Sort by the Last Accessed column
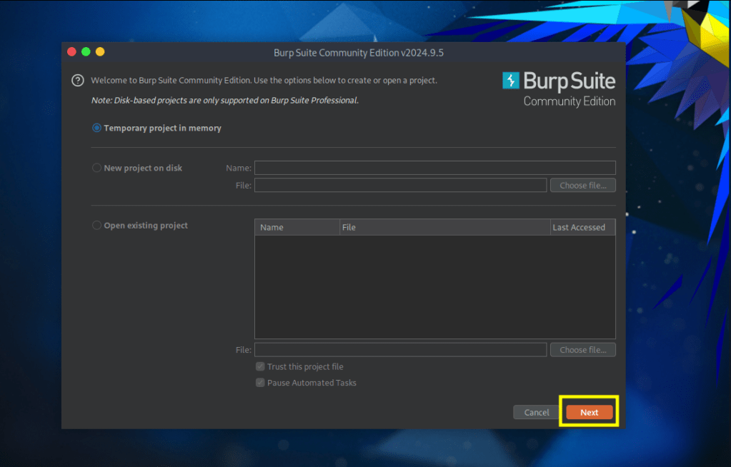Image resolution: width=731 pixels, height=467 pixels. click(582, 228)
